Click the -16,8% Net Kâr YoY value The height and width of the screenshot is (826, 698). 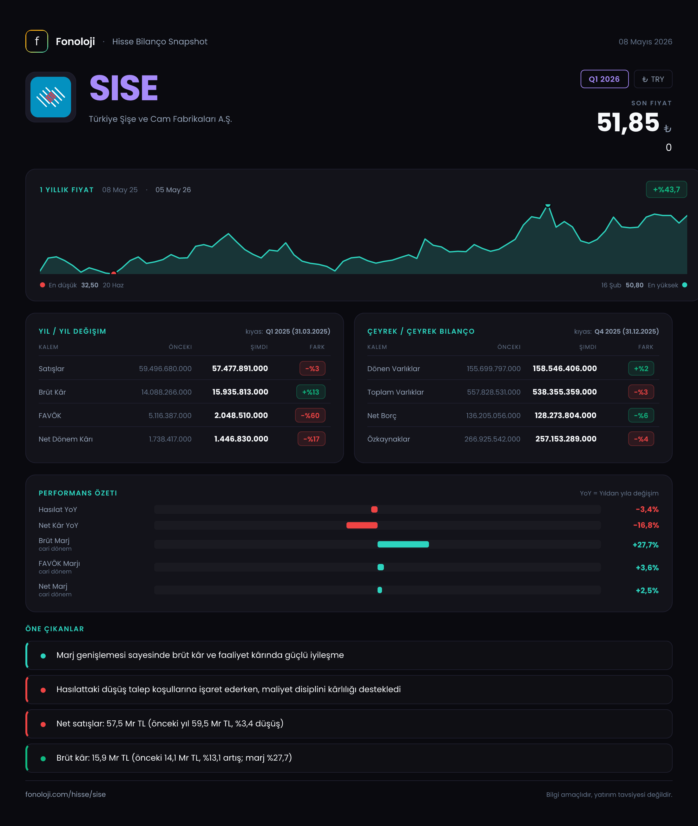pyautogui.click(x=646, y=525)
